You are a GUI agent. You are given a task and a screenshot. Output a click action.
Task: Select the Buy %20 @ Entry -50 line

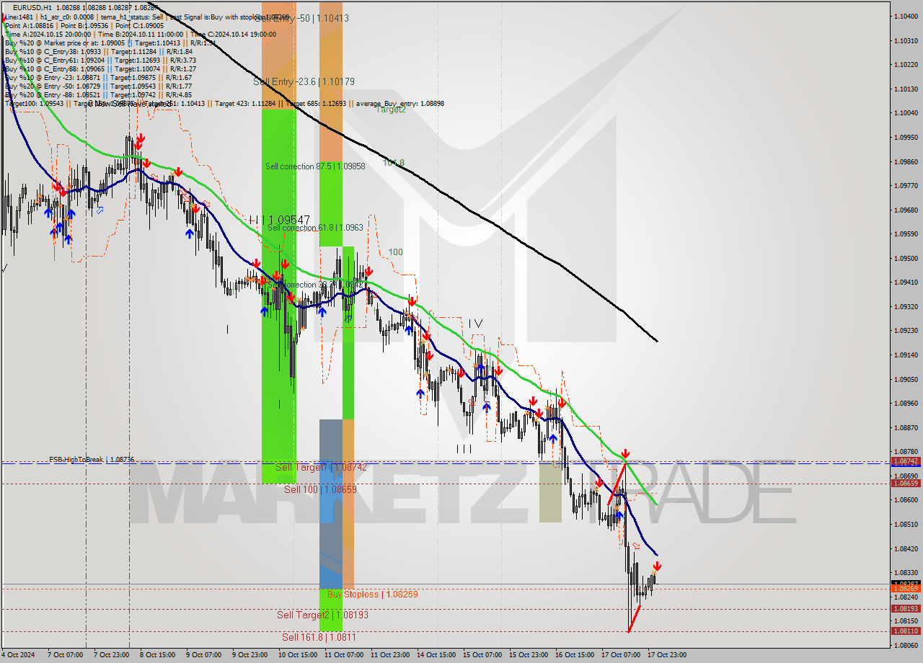tap(98, 86)
